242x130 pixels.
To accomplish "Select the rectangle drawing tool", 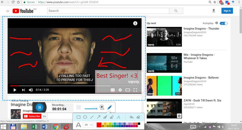I will 78,117.
